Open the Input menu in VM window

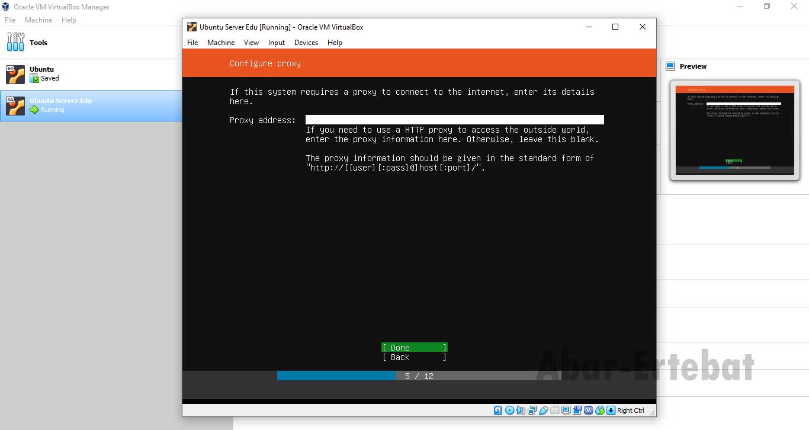click(277, 43)
